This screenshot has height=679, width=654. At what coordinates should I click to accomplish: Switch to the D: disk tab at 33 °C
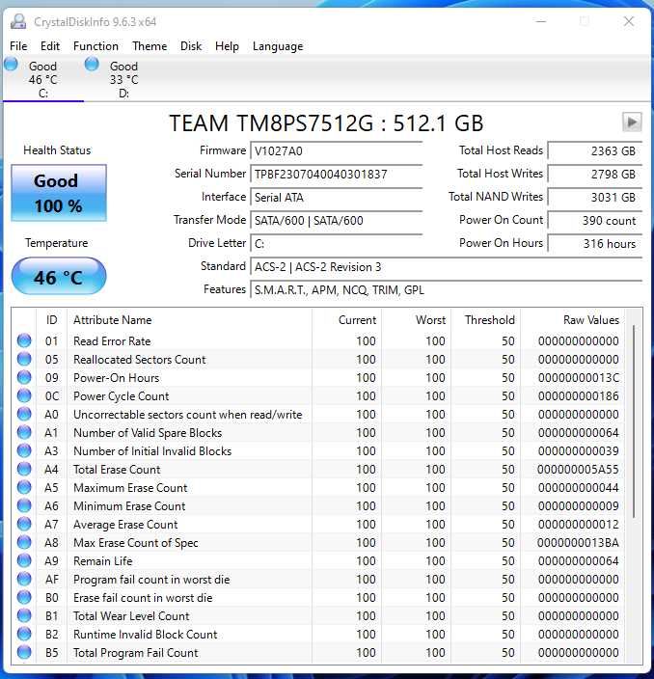tap(123, 79)
